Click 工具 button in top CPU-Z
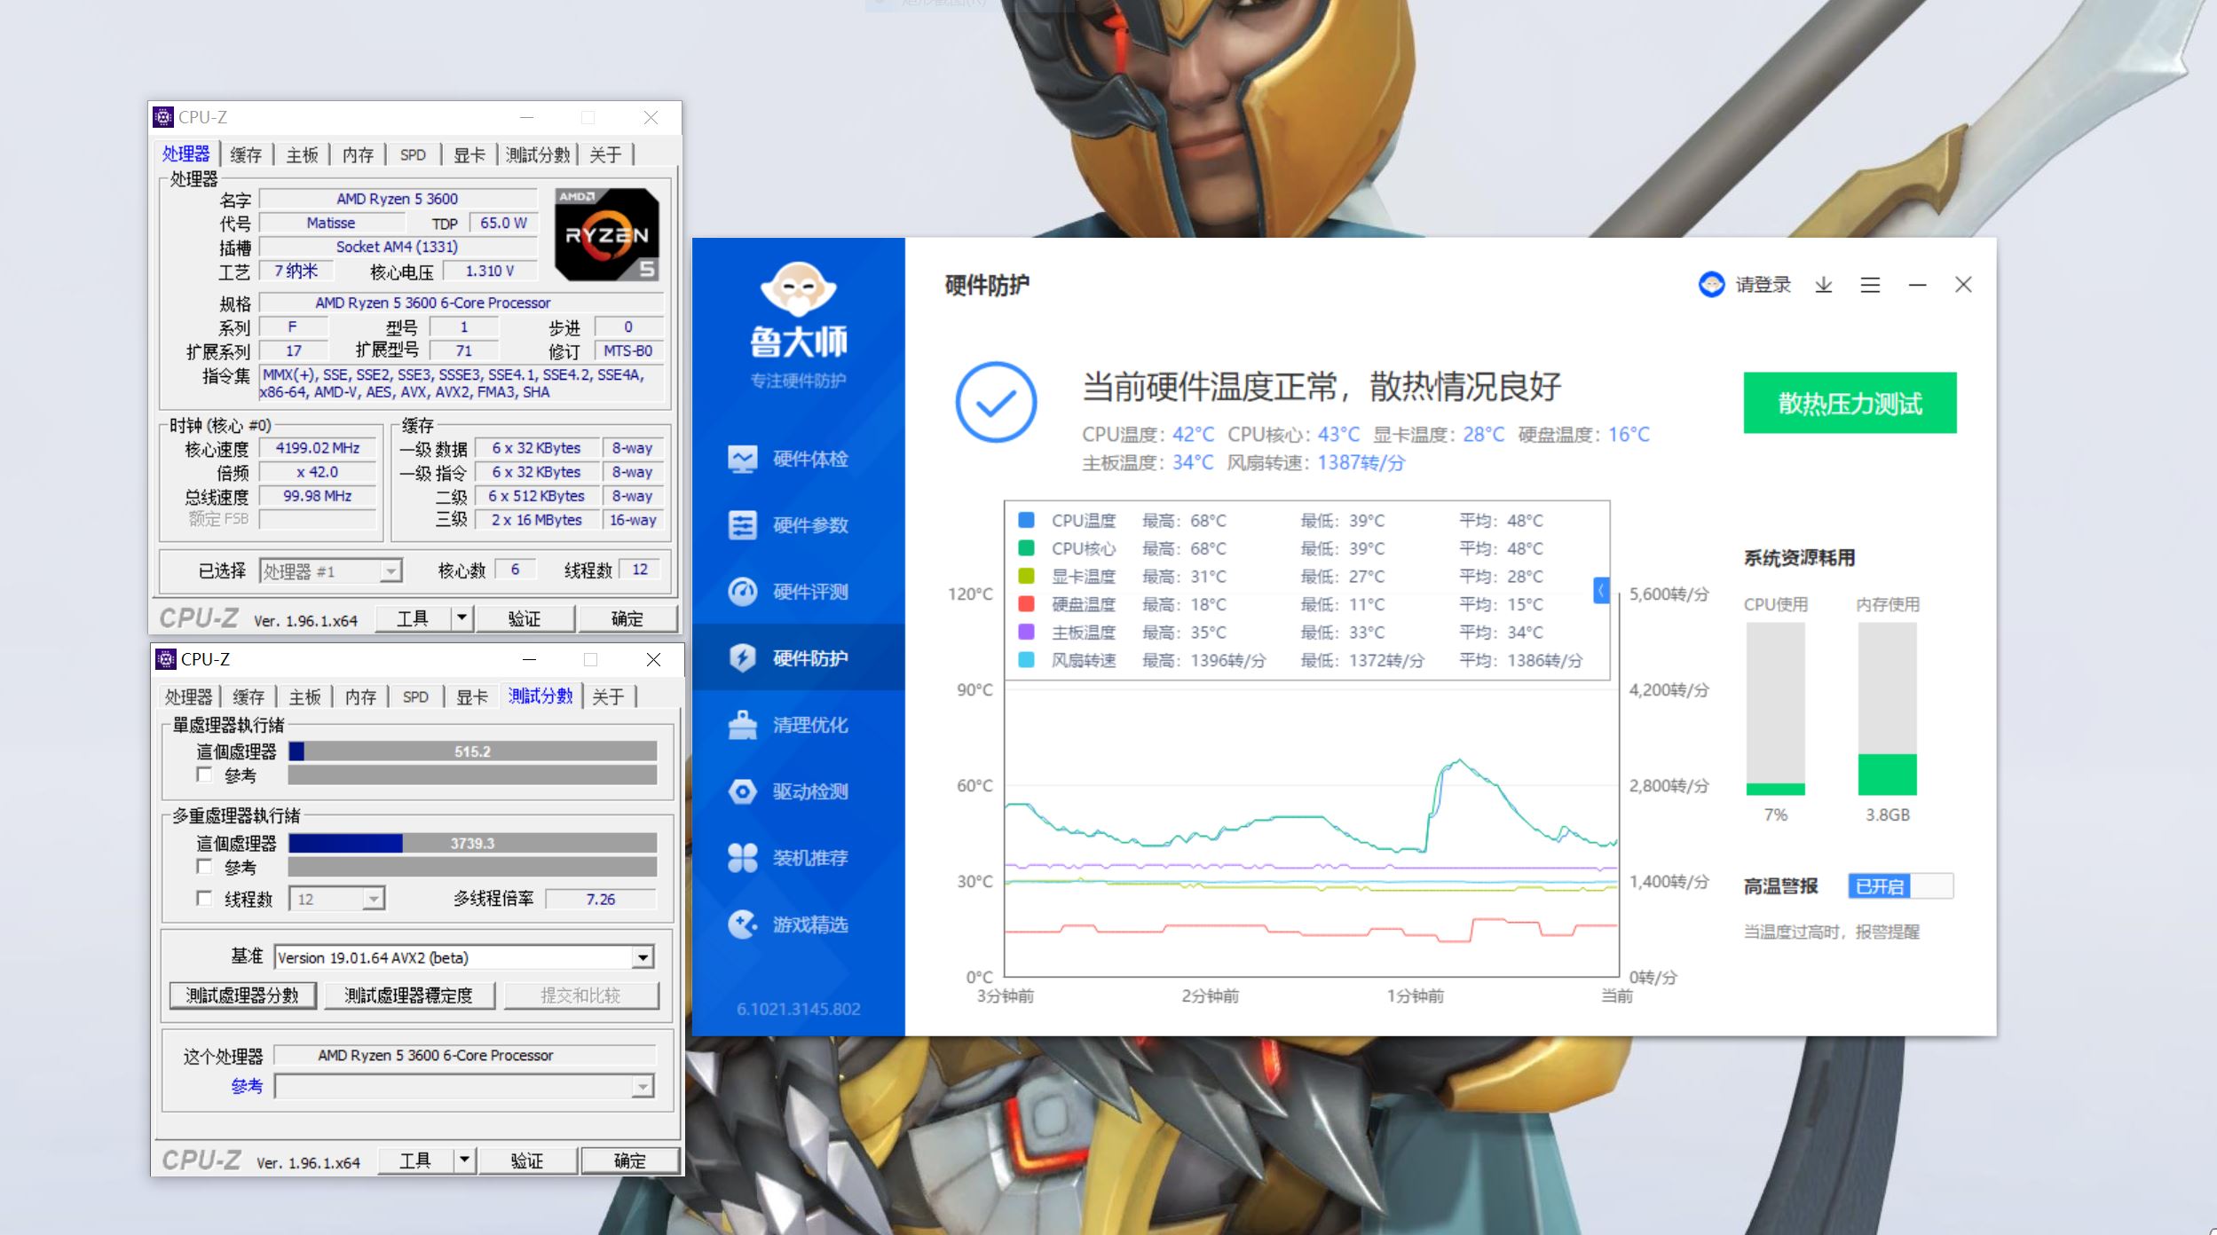 (x=413, y=618)
